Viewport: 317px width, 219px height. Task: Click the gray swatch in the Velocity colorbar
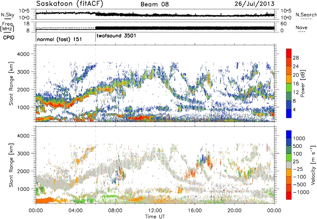tap(289, 165)
